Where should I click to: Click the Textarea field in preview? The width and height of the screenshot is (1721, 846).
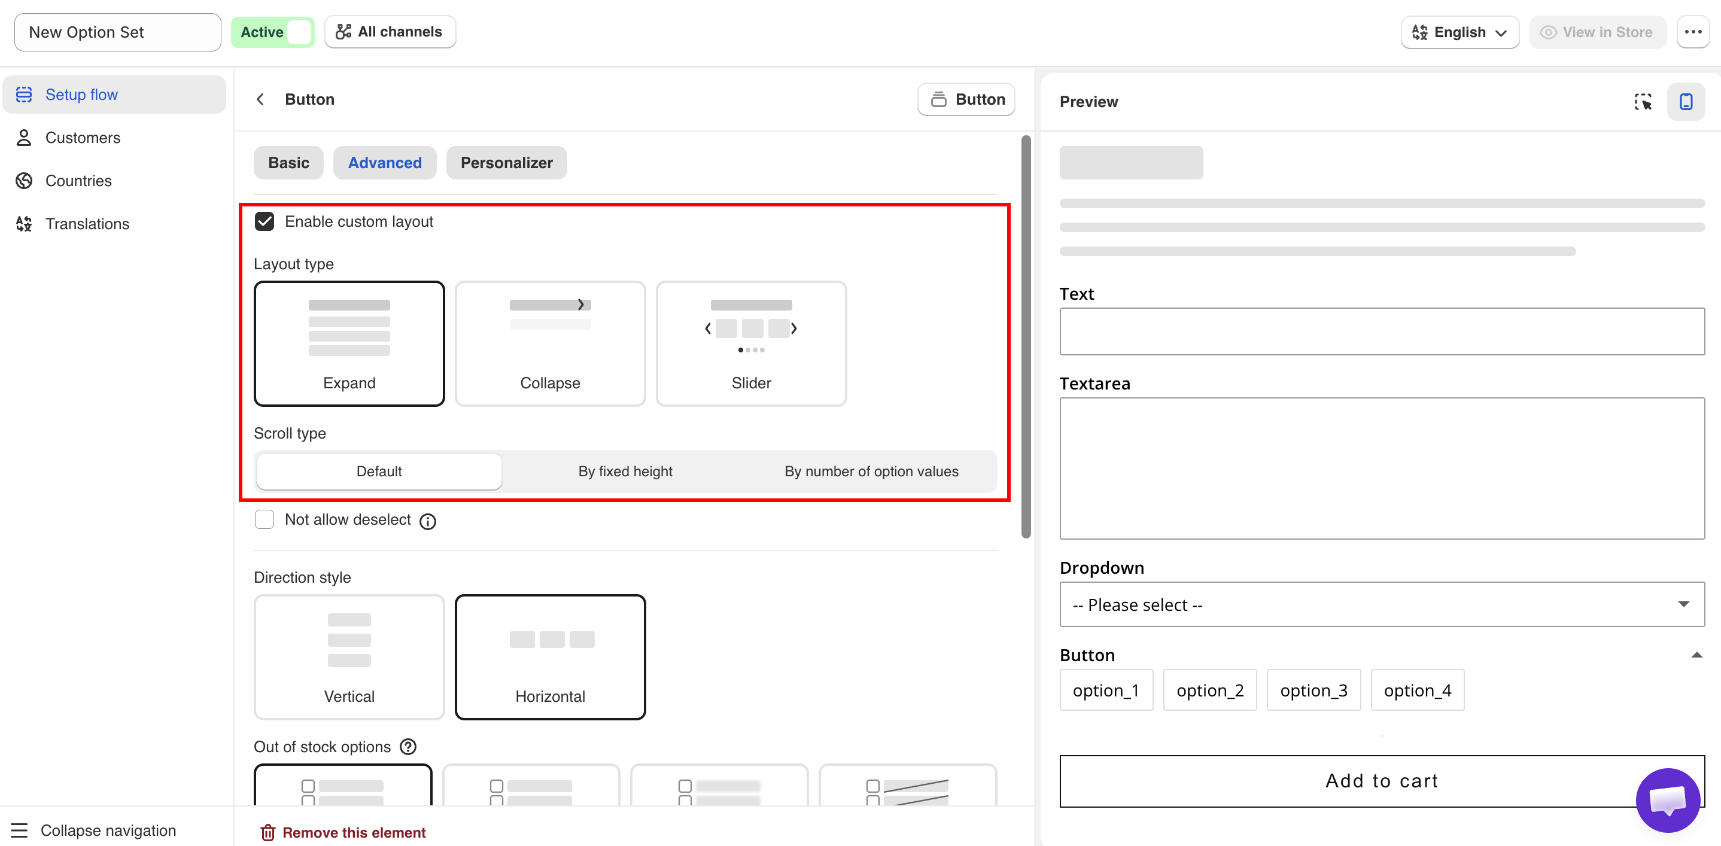point(1382,468)
